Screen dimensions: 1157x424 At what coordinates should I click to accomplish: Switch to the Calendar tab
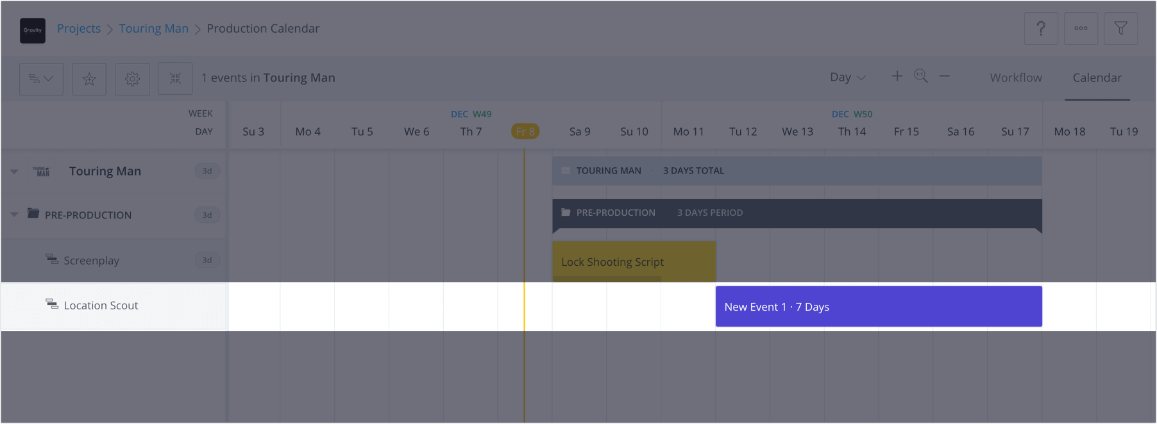tap(1097, 77)
